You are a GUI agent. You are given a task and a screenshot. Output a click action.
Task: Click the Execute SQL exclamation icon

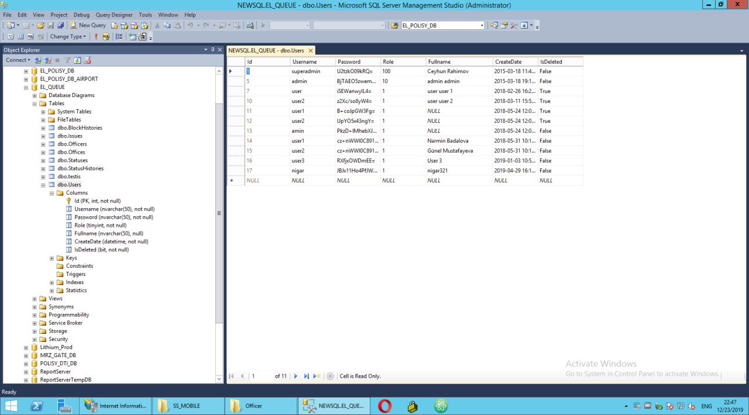[96, 36]
